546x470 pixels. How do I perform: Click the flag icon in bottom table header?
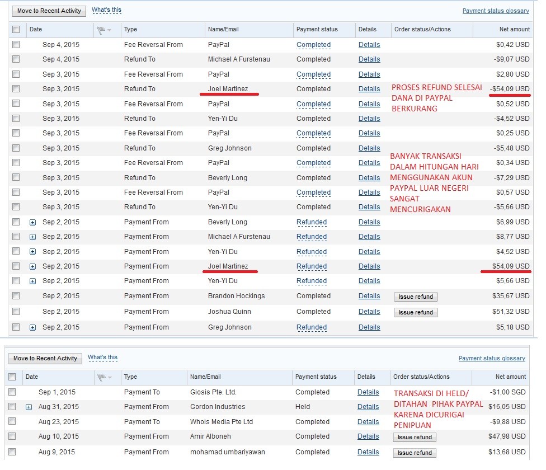tap(101, 377)
